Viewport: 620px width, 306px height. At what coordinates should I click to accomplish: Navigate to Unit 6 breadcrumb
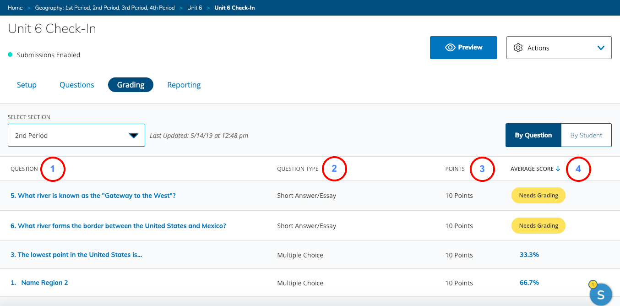[194, 8]
